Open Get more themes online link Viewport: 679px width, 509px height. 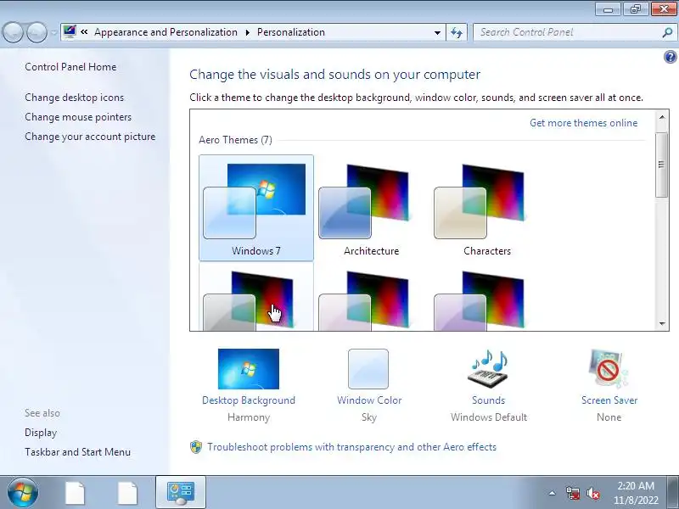tap(583, 123)
